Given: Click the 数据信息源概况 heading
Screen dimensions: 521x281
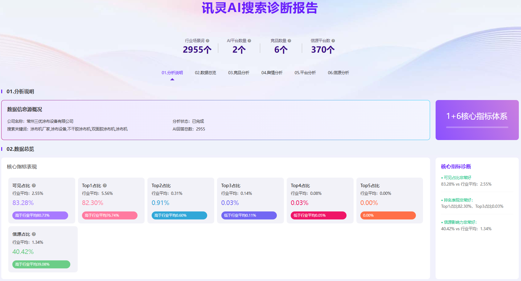Looking at the screenshot, I should [x=25, y=109].
